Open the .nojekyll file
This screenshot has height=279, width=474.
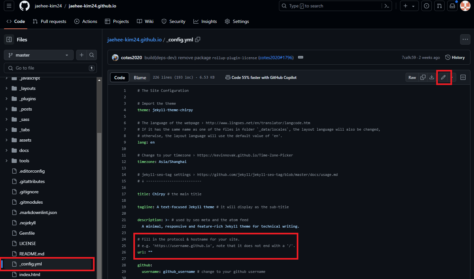click(x=27, y=223)
